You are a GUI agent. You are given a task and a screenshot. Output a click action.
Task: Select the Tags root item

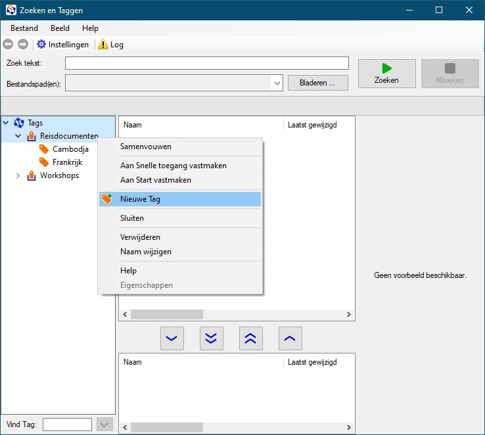35,123
